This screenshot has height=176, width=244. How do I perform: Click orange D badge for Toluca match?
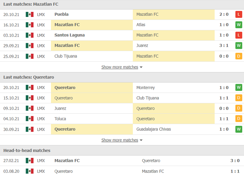click(x=239, y=119)
